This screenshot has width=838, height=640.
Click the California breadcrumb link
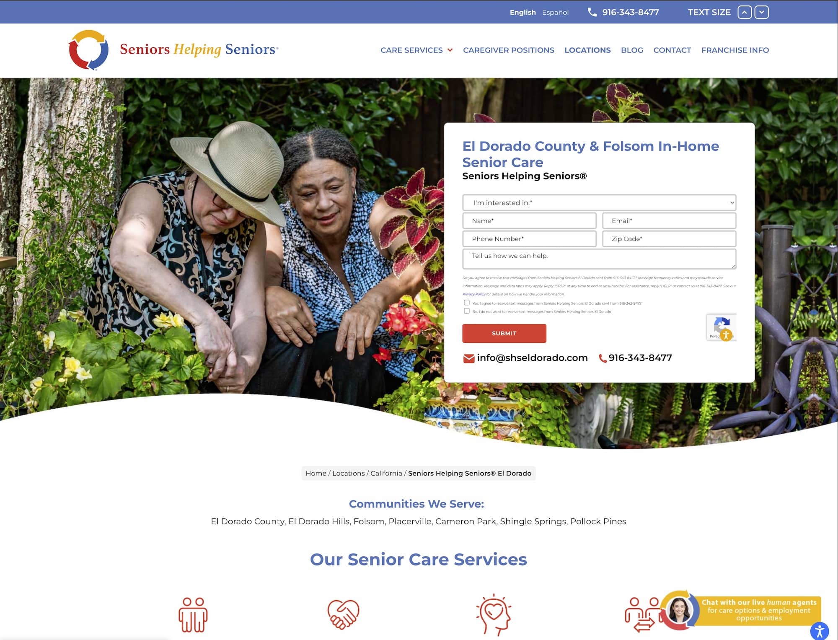click(x=386, y=473)
